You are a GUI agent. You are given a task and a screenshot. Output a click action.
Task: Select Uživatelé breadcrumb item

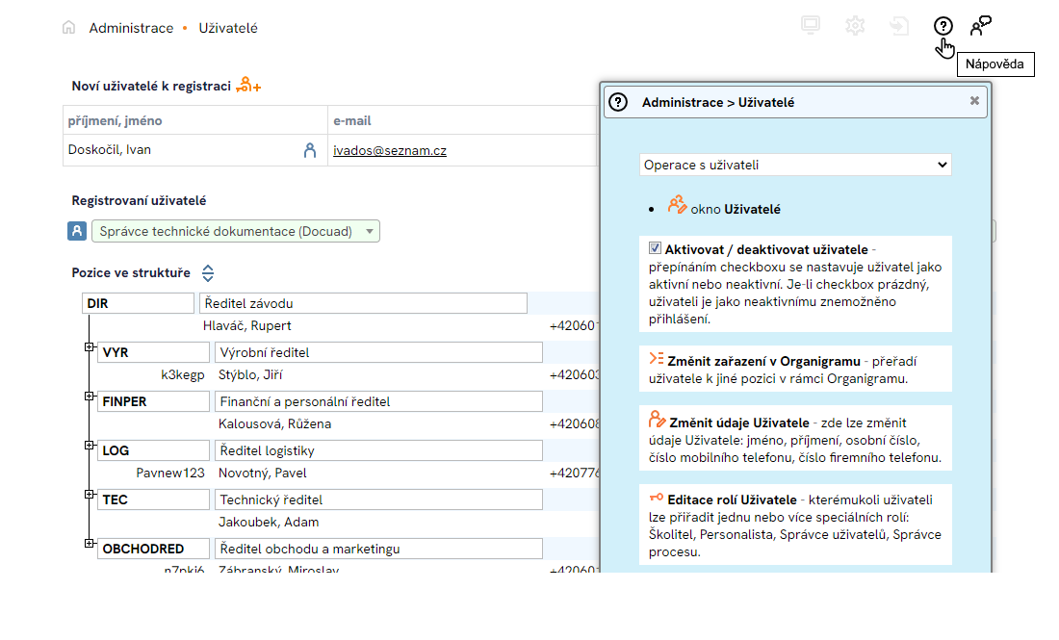coord(228,28)
